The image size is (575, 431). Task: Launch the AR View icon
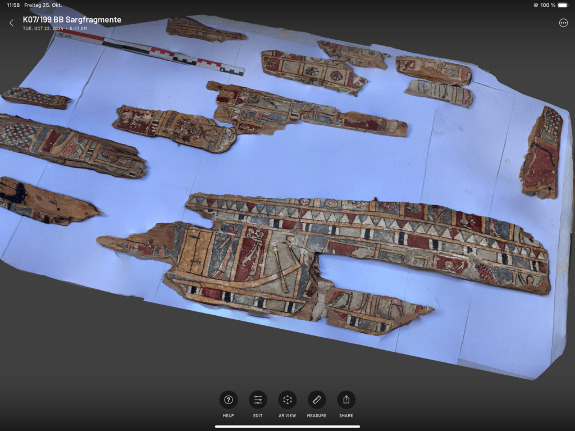[287, 400]
